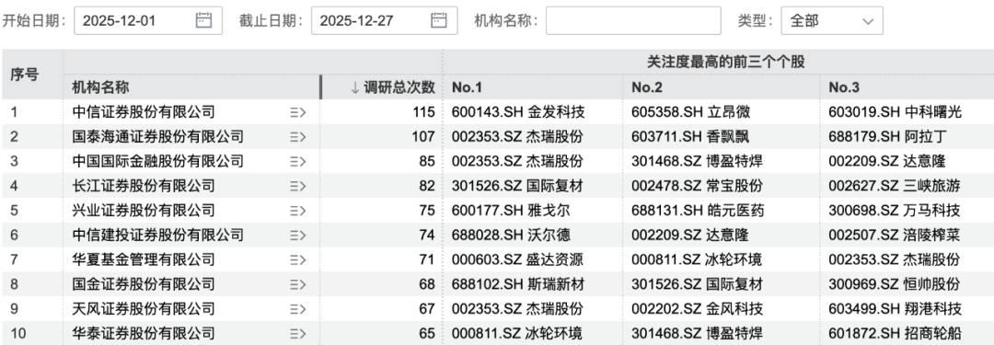Viewport: 994px width, 345px height.
Task: Click stock 000603.SZ 盛达资源
Action: 517,259
